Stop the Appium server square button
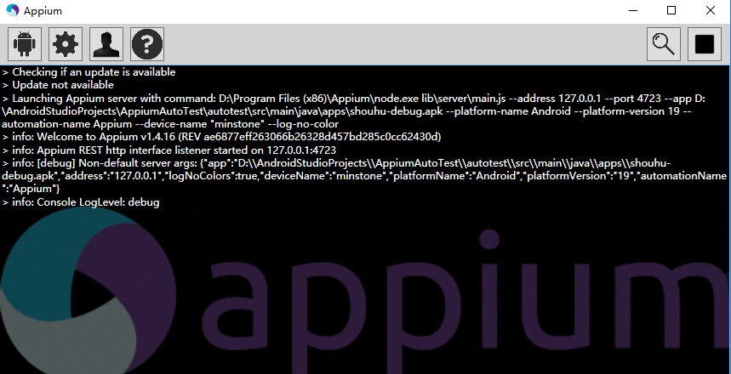Screen dimensions: 731x374 pos(705,44)
